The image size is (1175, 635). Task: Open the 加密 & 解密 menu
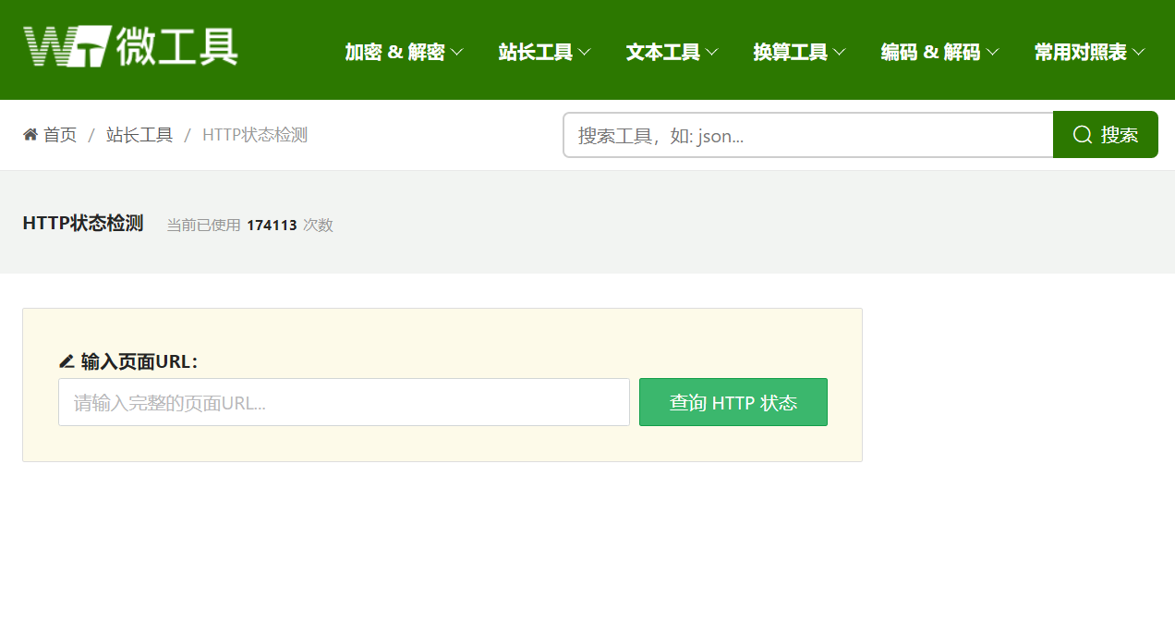(x=404, y=53)
